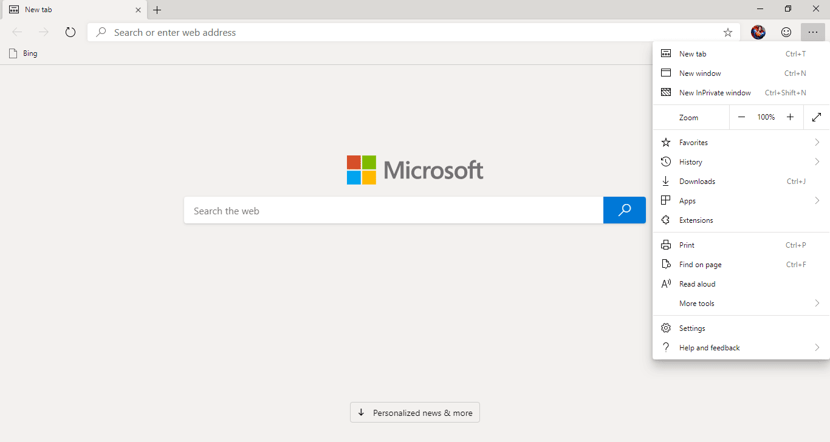Click the Favorites star menu icon

(666, 142)
